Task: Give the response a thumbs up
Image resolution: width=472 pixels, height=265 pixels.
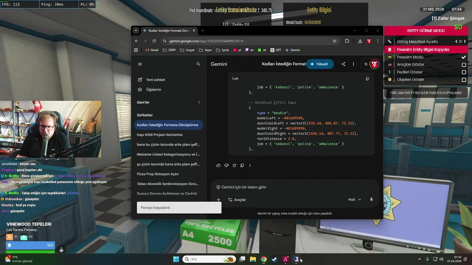Action: click(218, 165)
